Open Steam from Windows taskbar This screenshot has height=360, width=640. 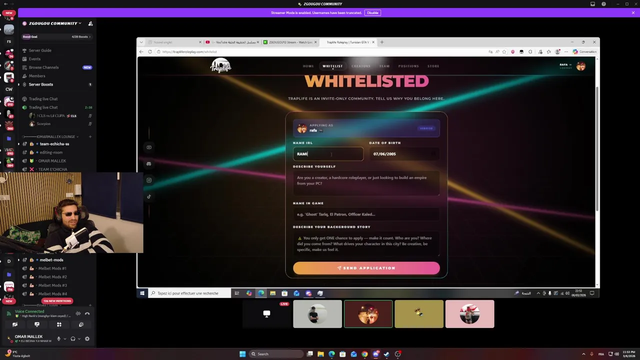386,354
